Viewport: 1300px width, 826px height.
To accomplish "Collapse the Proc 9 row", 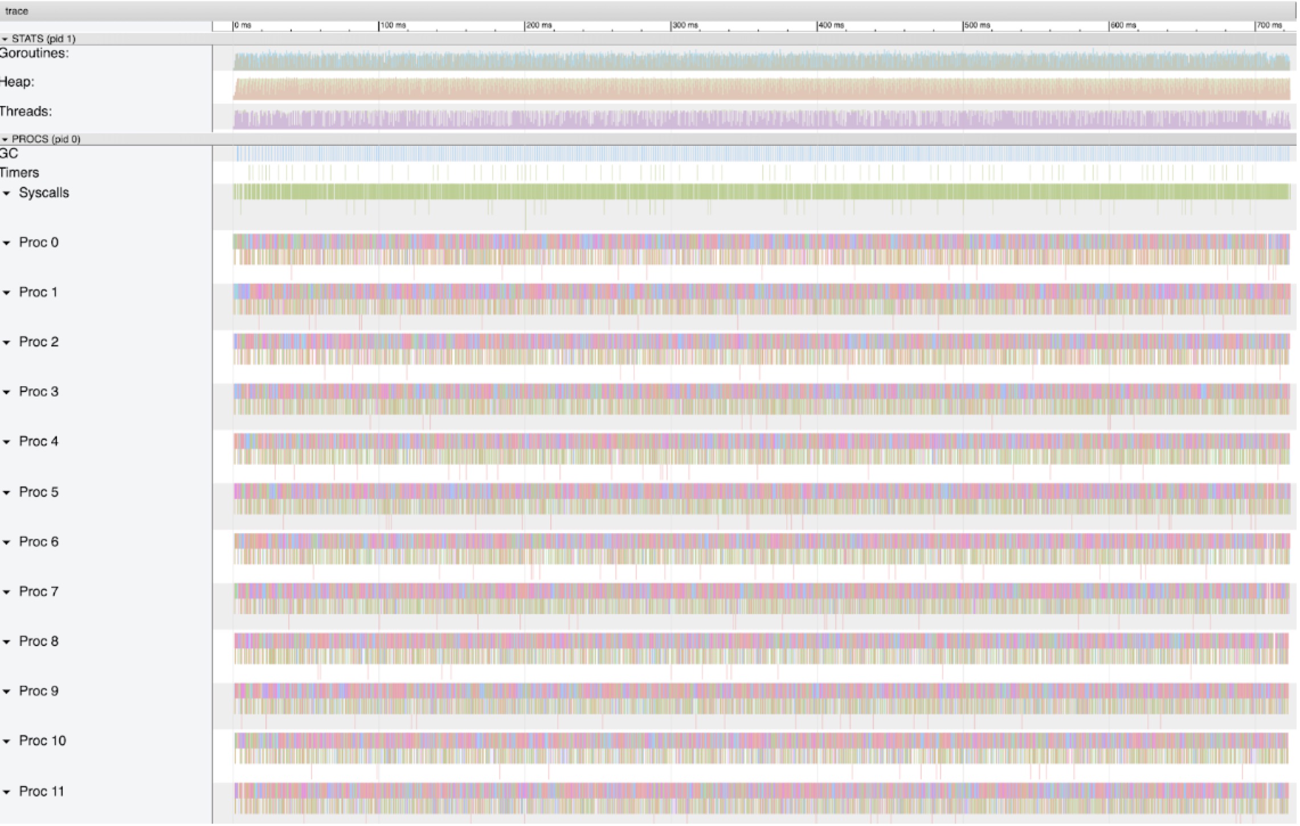I will tap(7, 692).
